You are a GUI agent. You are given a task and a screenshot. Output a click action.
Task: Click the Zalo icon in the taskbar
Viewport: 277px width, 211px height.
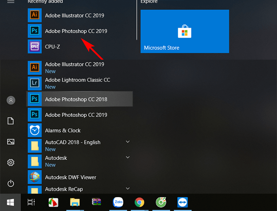click(x=118, y=202)
